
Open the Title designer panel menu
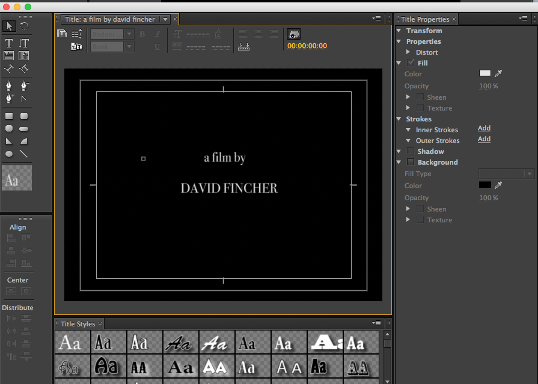[x=376, y=19]
